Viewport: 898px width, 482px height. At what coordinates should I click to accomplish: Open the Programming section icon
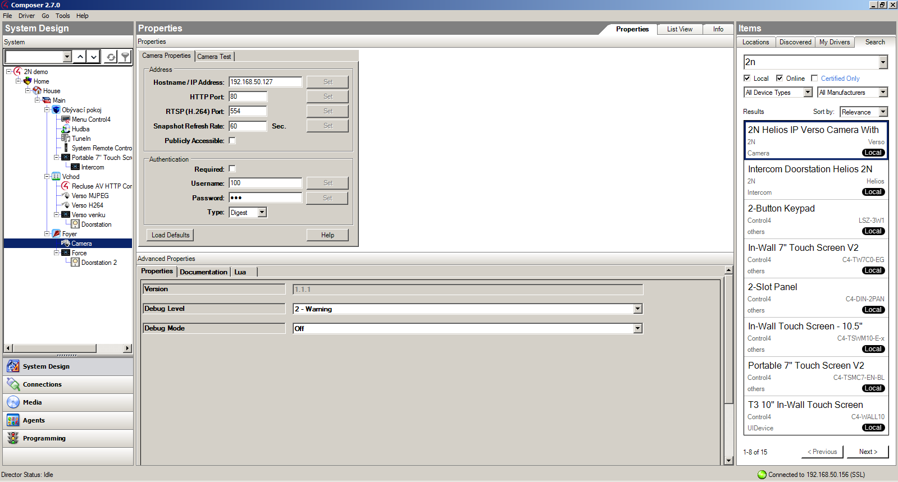[x=13, y=438]
